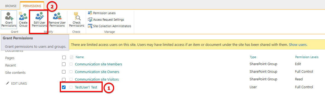Open the TestUser1 Test user link
325x98 pixels.
[86, 87]
